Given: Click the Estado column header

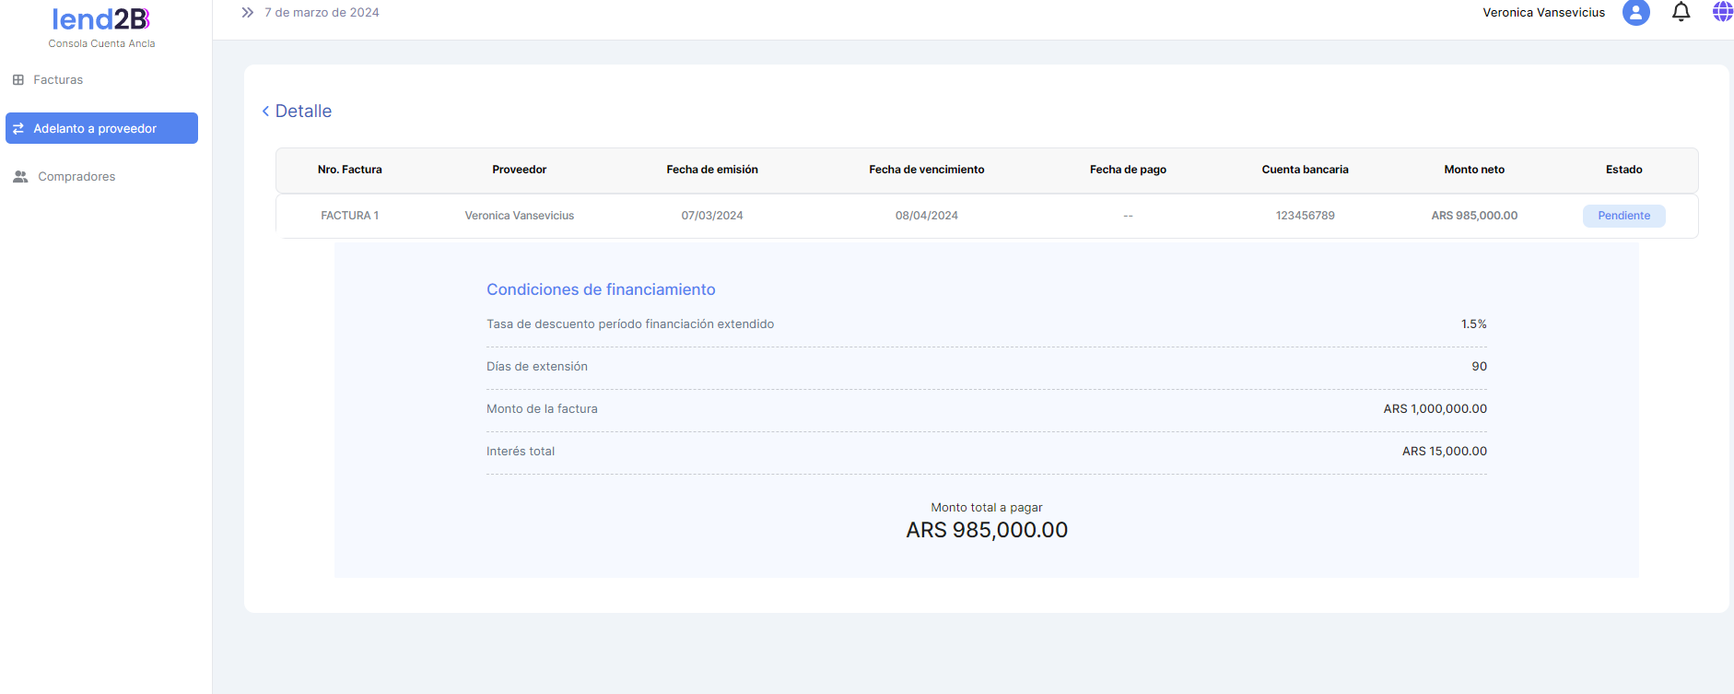Looking at the screenshot, I should (x=1623, y=170).
